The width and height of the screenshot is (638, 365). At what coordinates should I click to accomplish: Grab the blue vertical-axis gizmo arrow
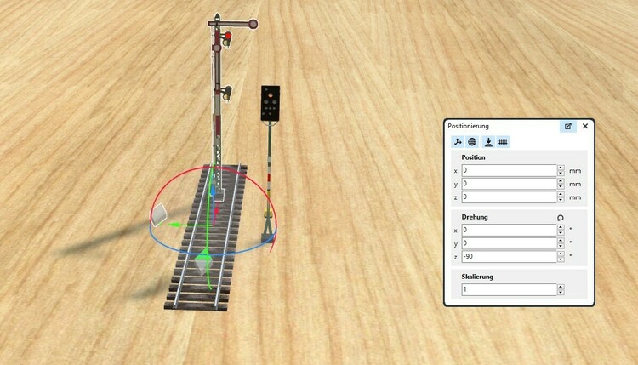213,191
